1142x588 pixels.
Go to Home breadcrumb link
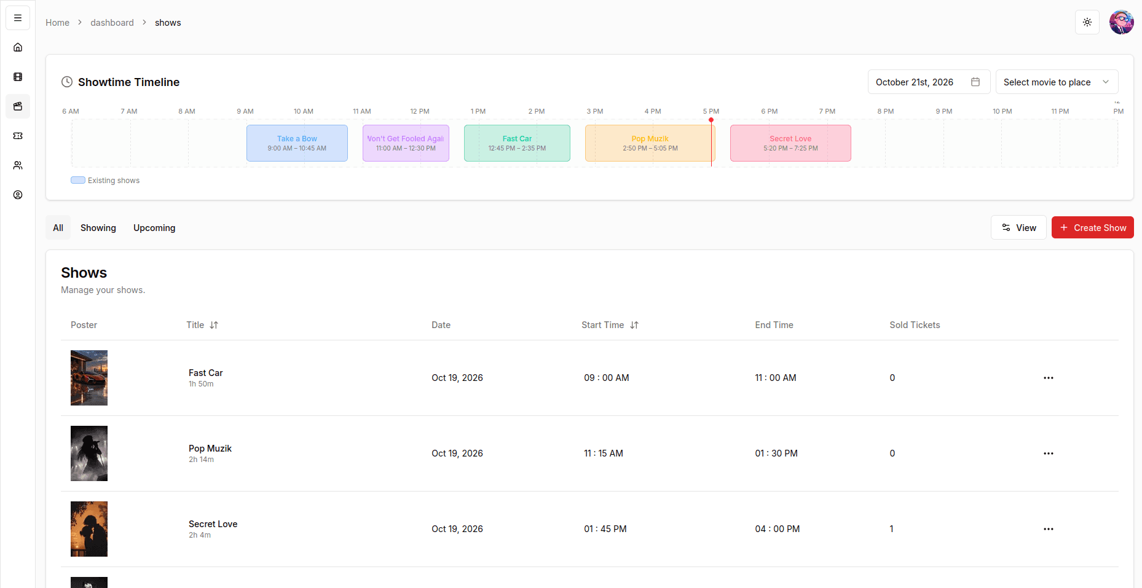point(57,23)
